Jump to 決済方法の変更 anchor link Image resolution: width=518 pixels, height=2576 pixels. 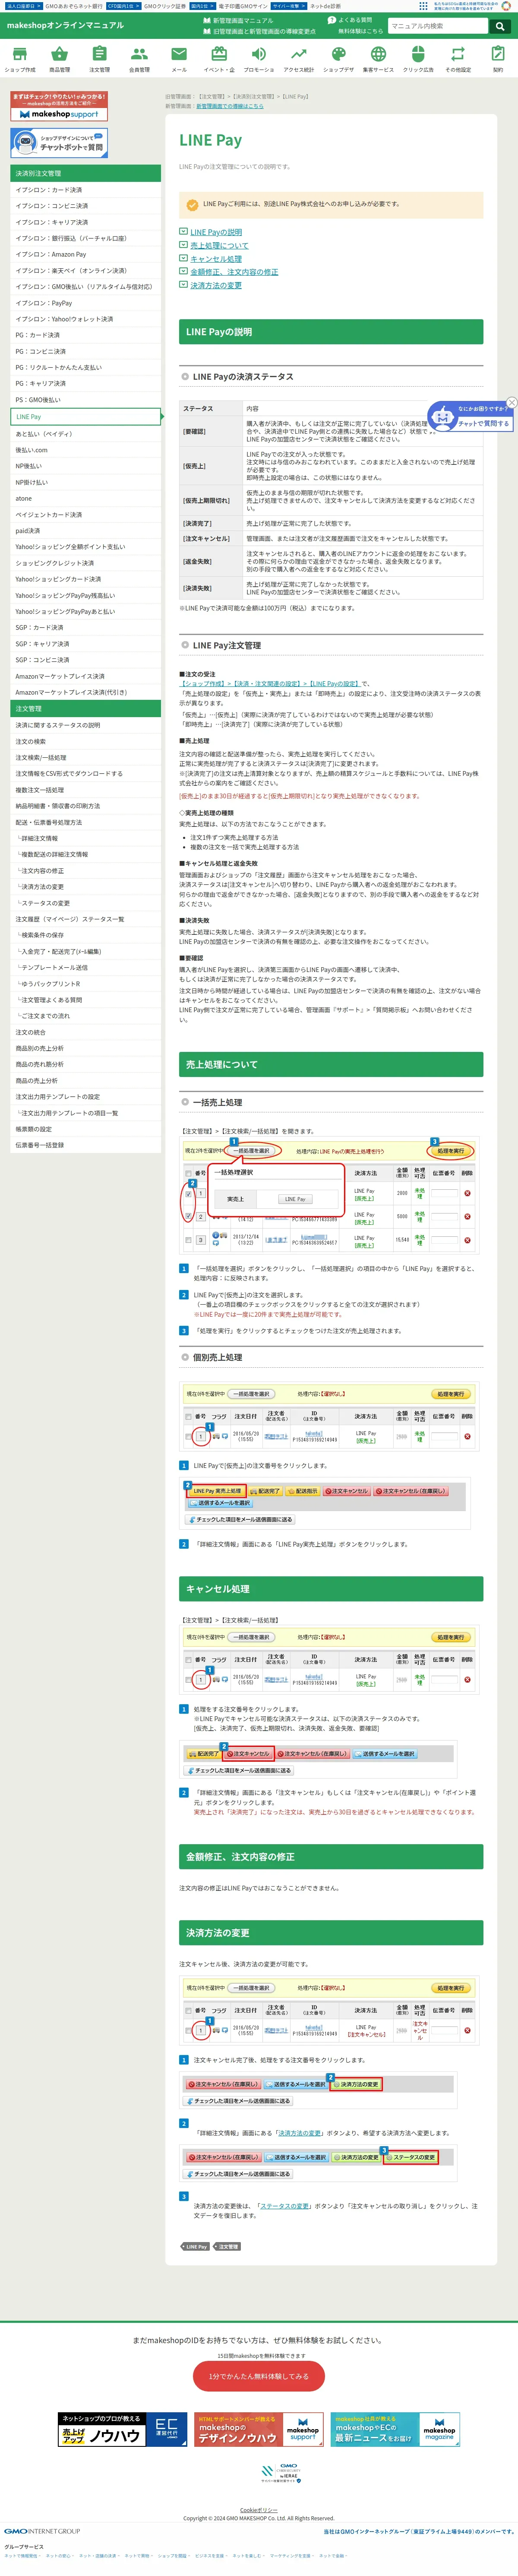tap(216, 285)
